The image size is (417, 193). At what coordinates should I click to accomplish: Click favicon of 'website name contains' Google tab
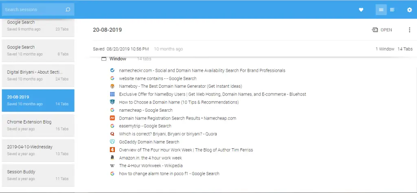click(x=112, y=78)
